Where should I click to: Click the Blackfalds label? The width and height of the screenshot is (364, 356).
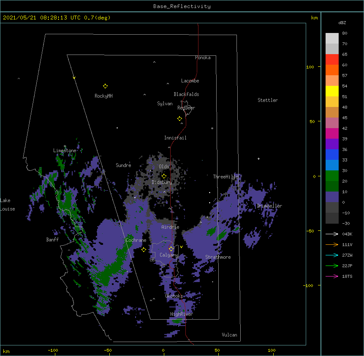[x=186, y=94]
